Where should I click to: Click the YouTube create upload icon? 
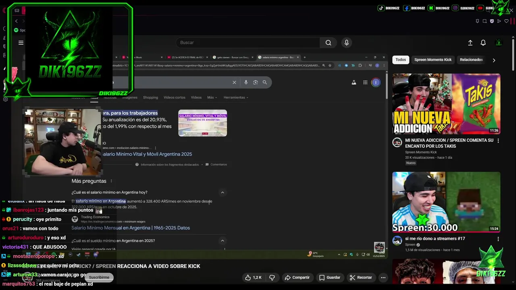point(470,43)
